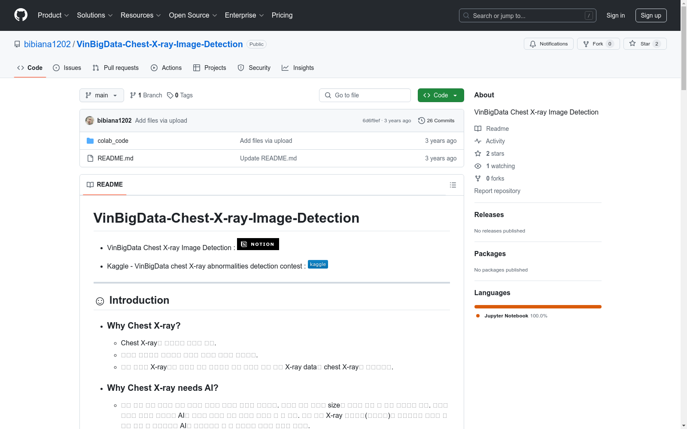Star the repository

tap(644, 44)
